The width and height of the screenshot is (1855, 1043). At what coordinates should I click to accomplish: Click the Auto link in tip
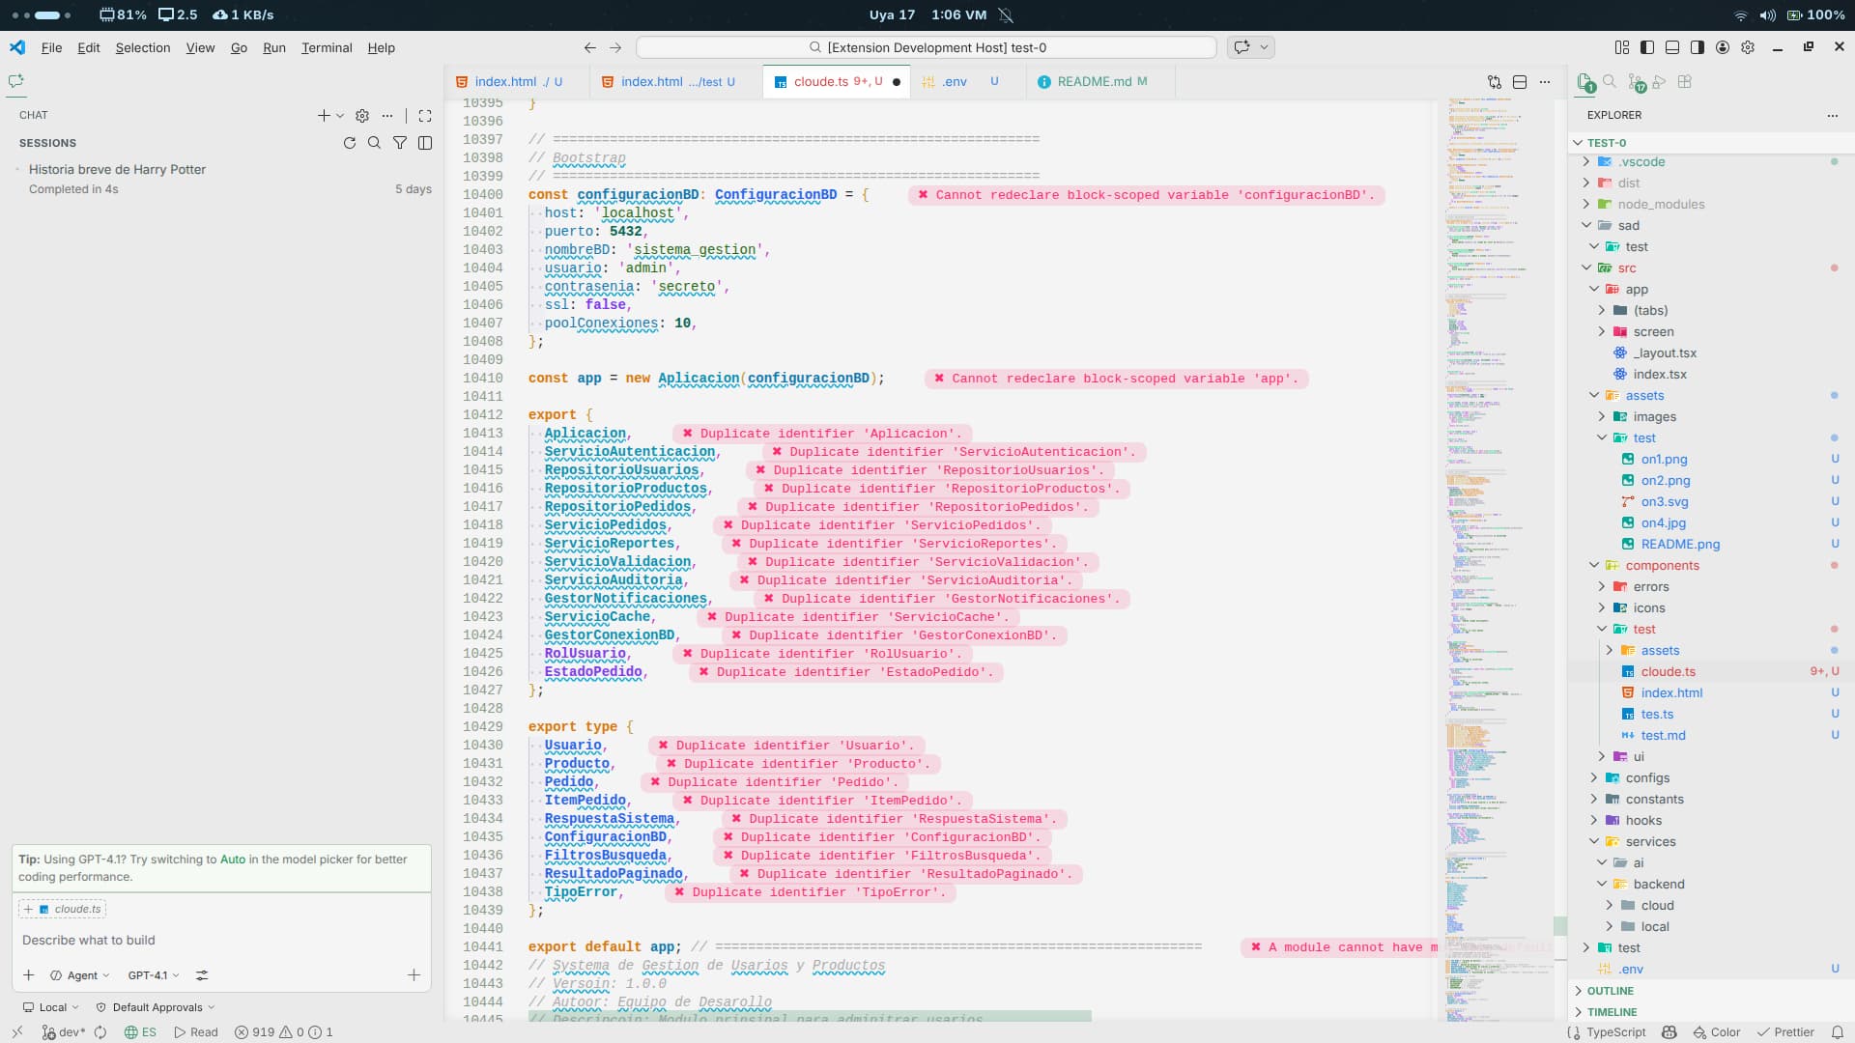click(233, 859)
